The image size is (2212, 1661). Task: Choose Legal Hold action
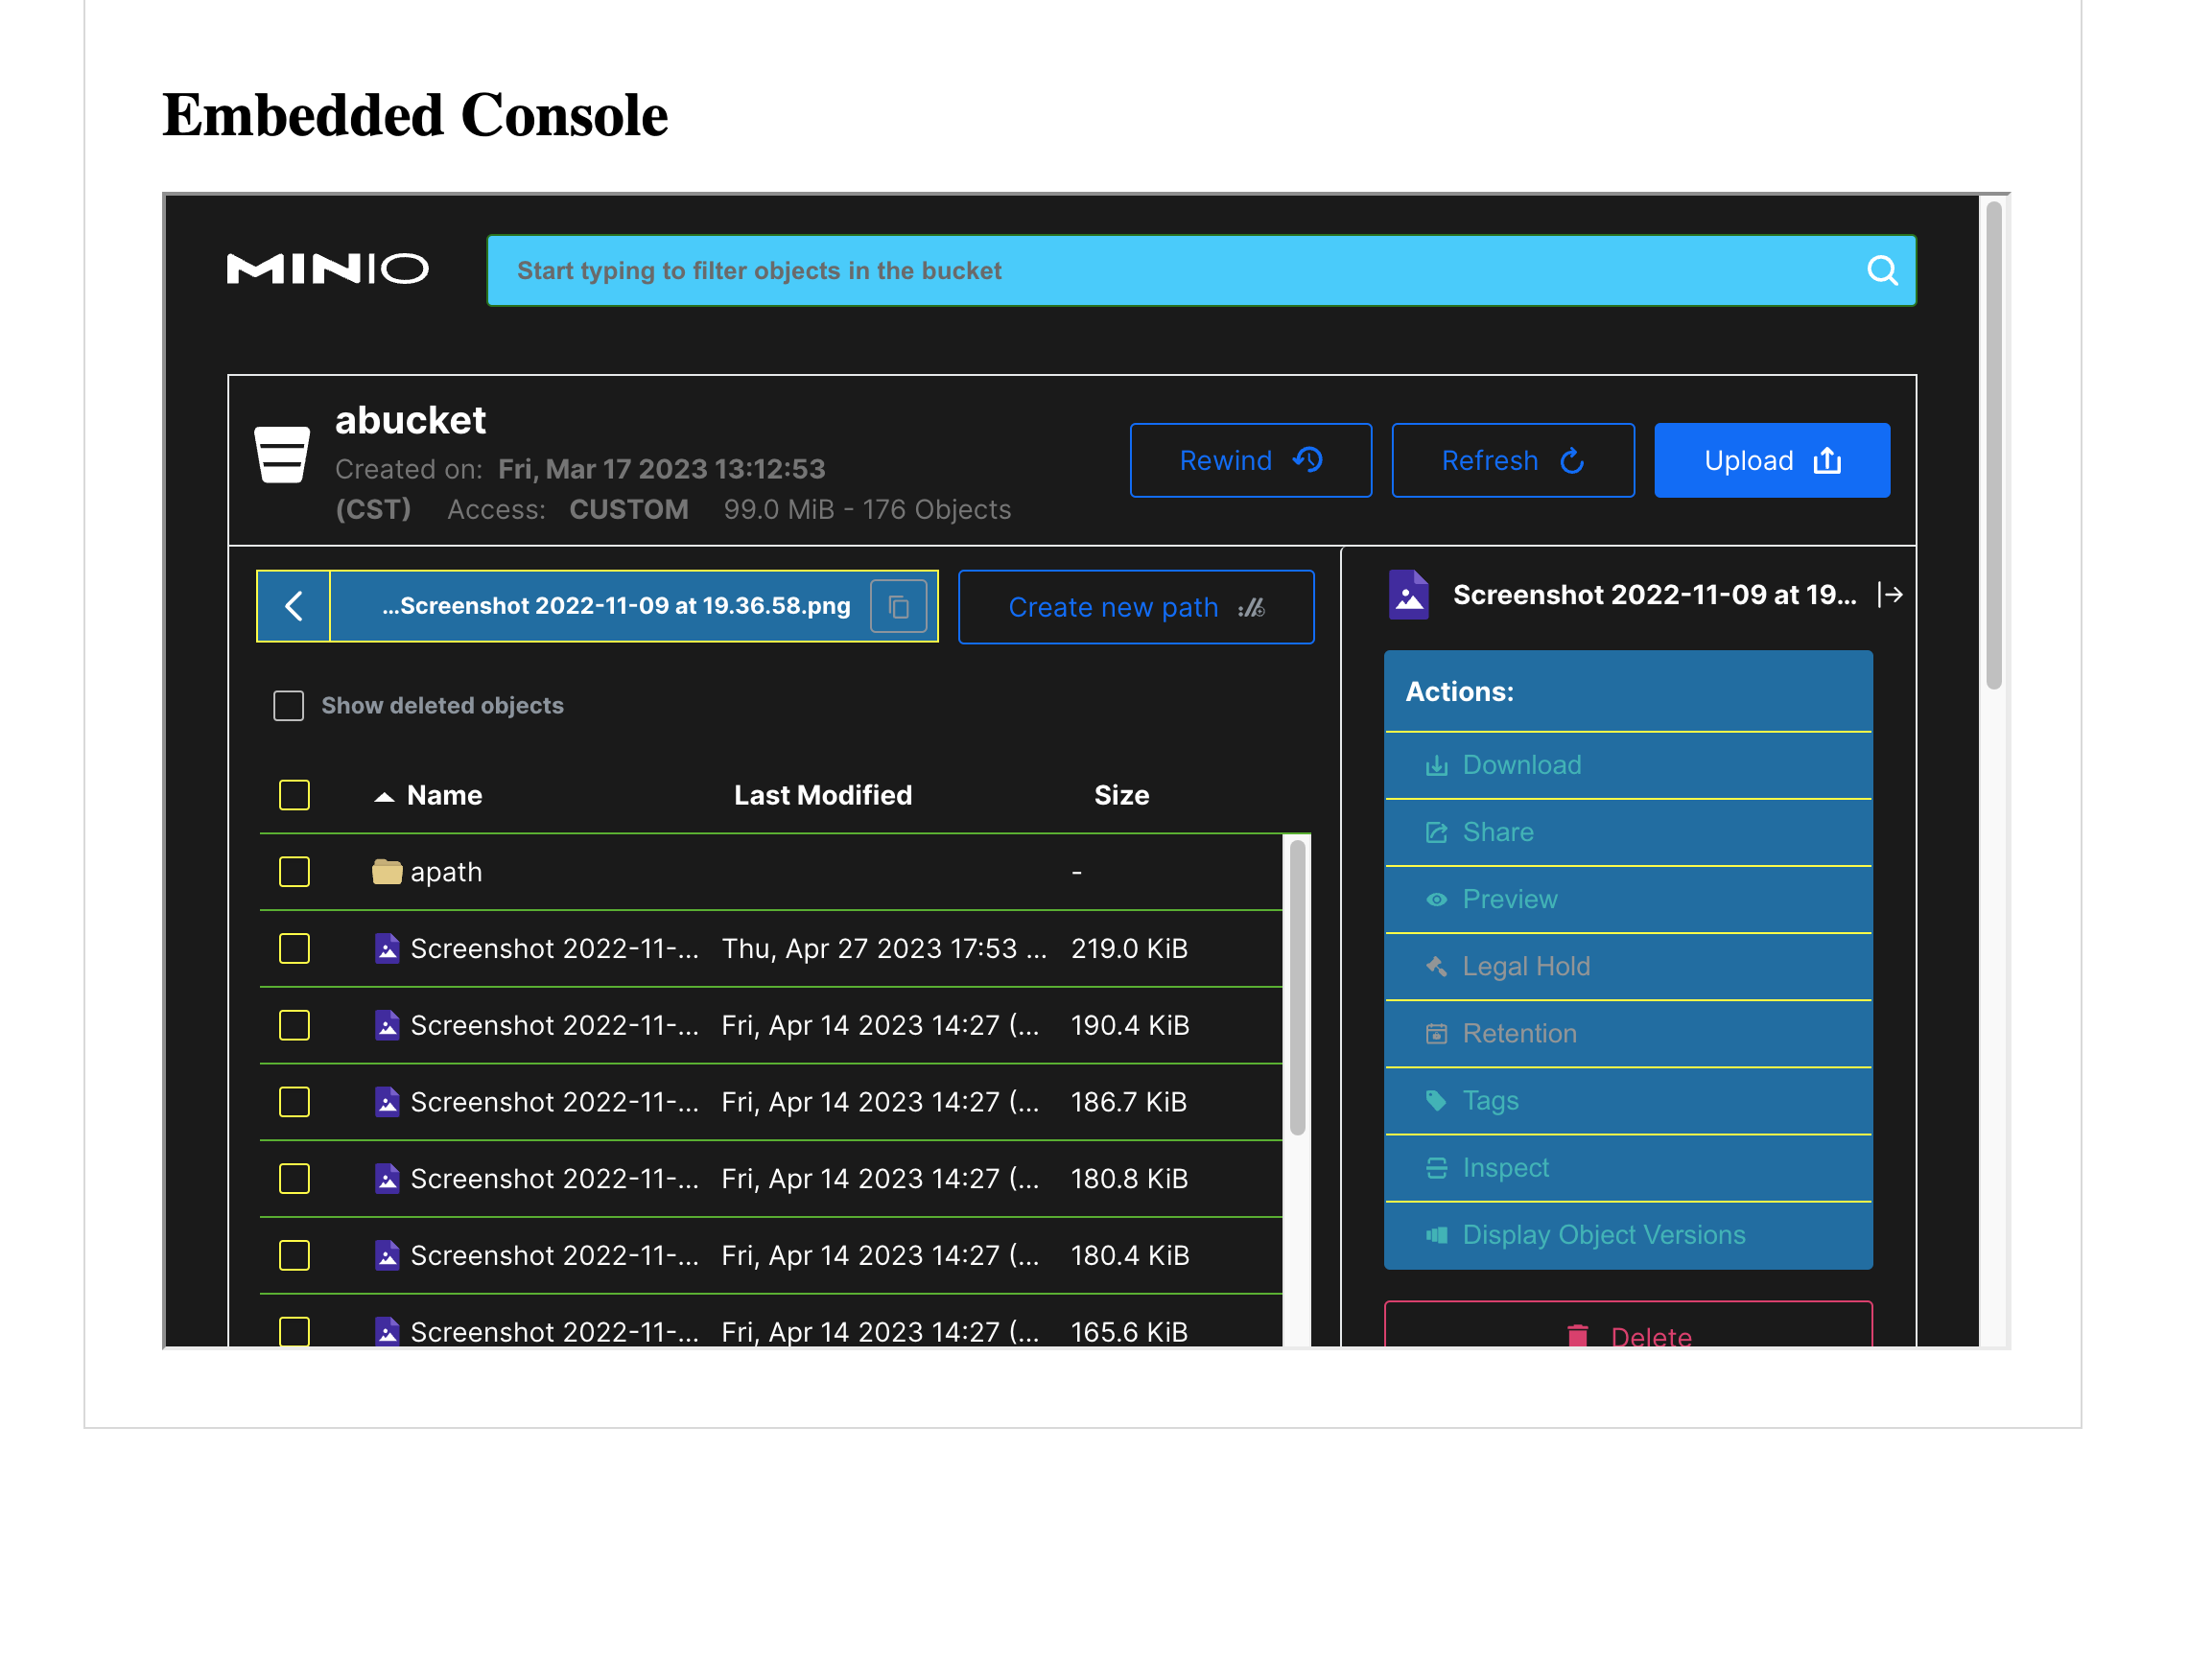(1628, 966)
